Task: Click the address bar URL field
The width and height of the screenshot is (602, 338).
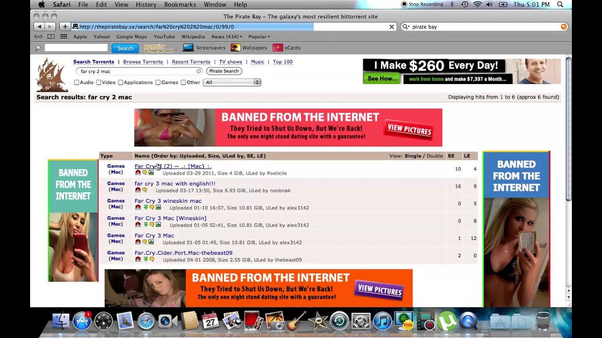Action: (x=233, y=27)
